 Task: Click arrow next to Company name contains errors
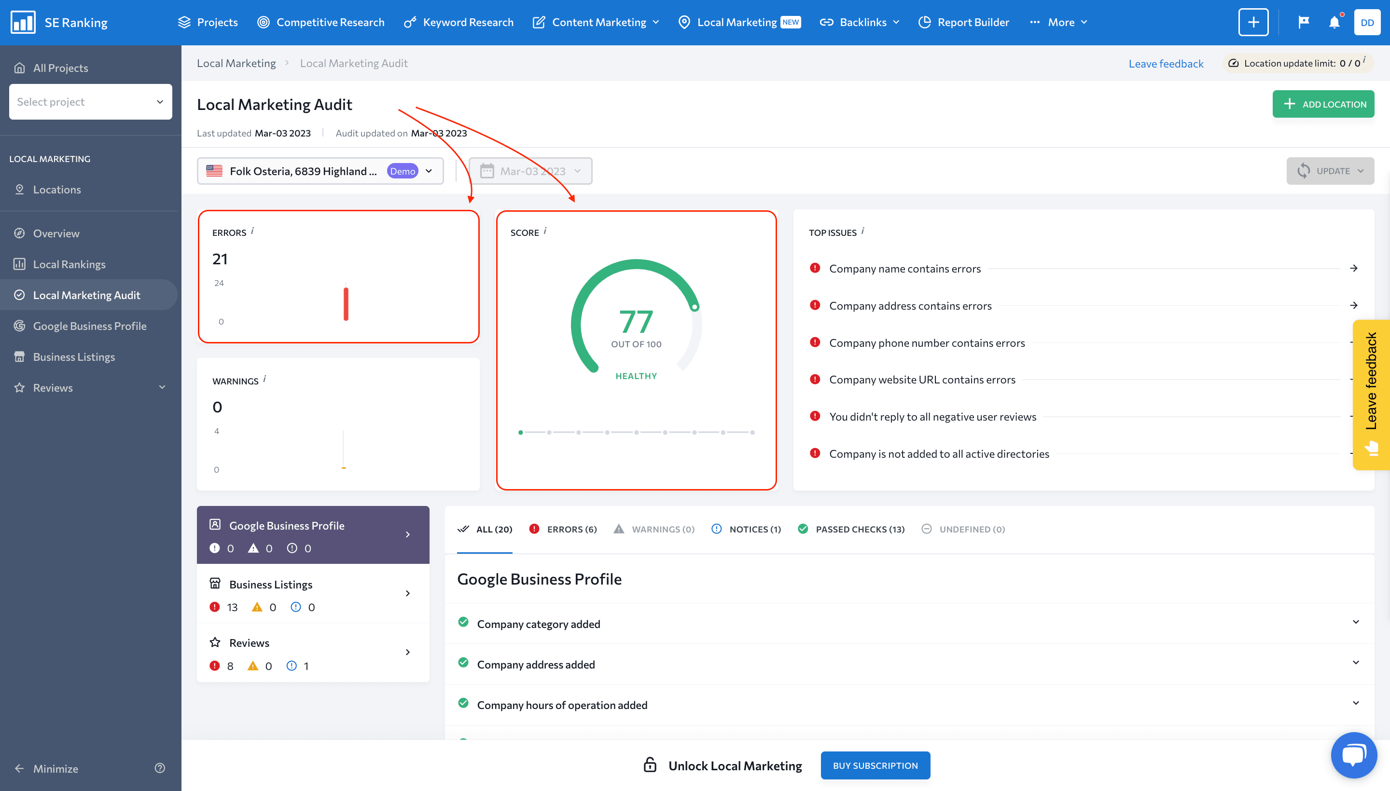click(x=1354, y=268)
